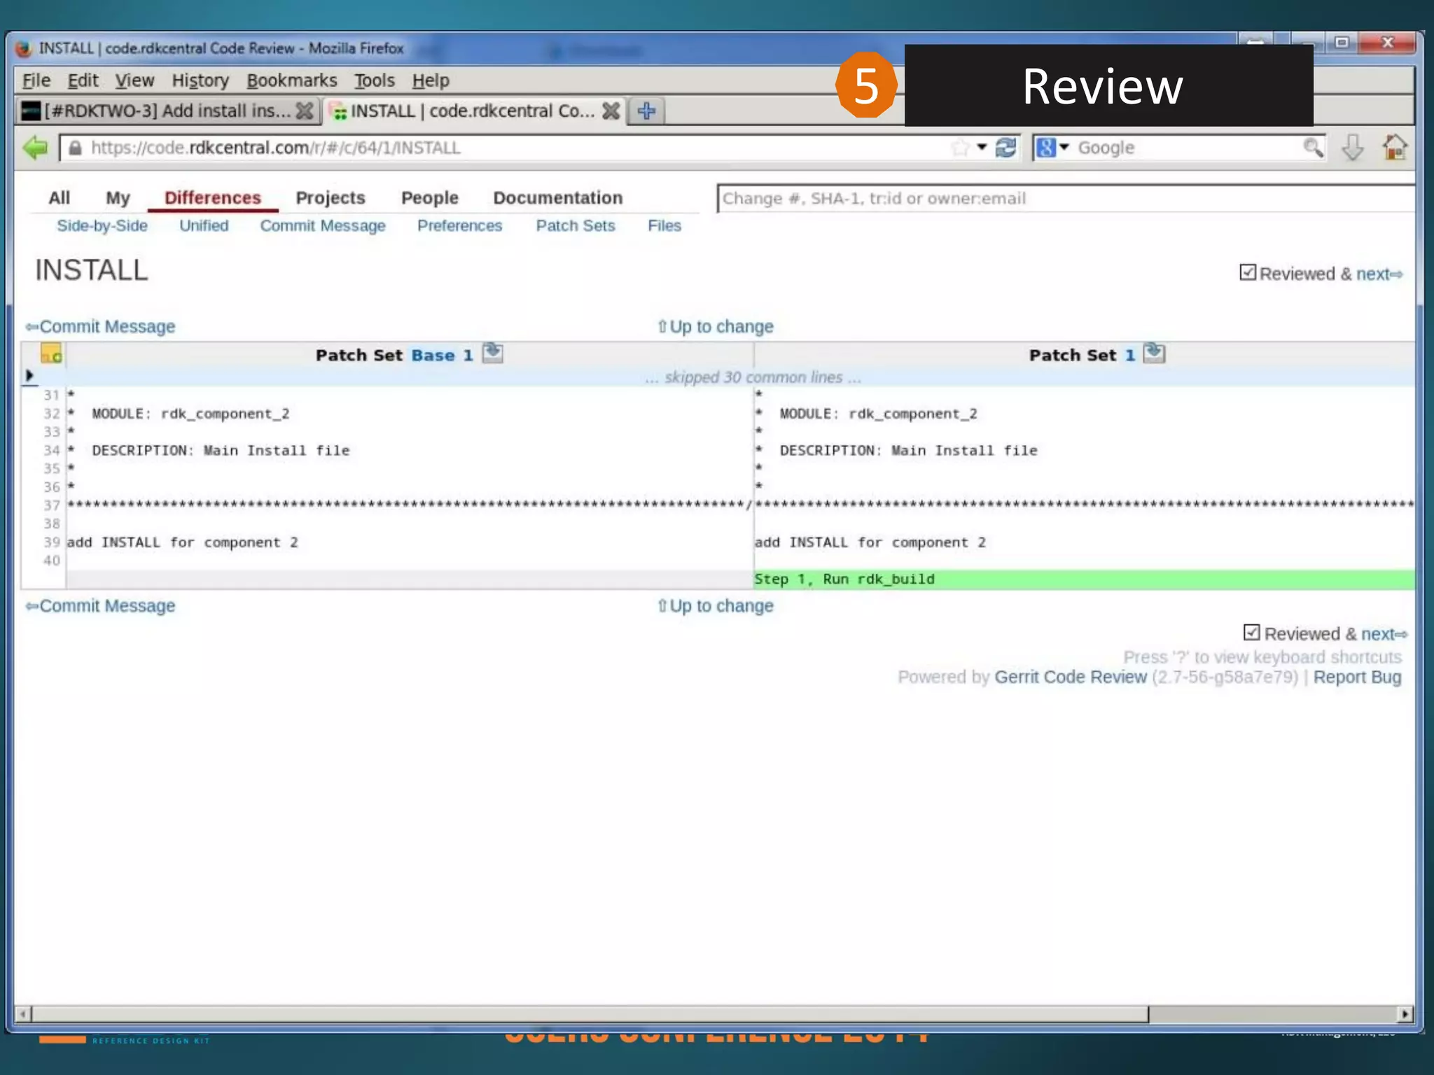Screen dimensions: 1434x1075
Task: Click the Base patch set link
Action: point(433,355)
